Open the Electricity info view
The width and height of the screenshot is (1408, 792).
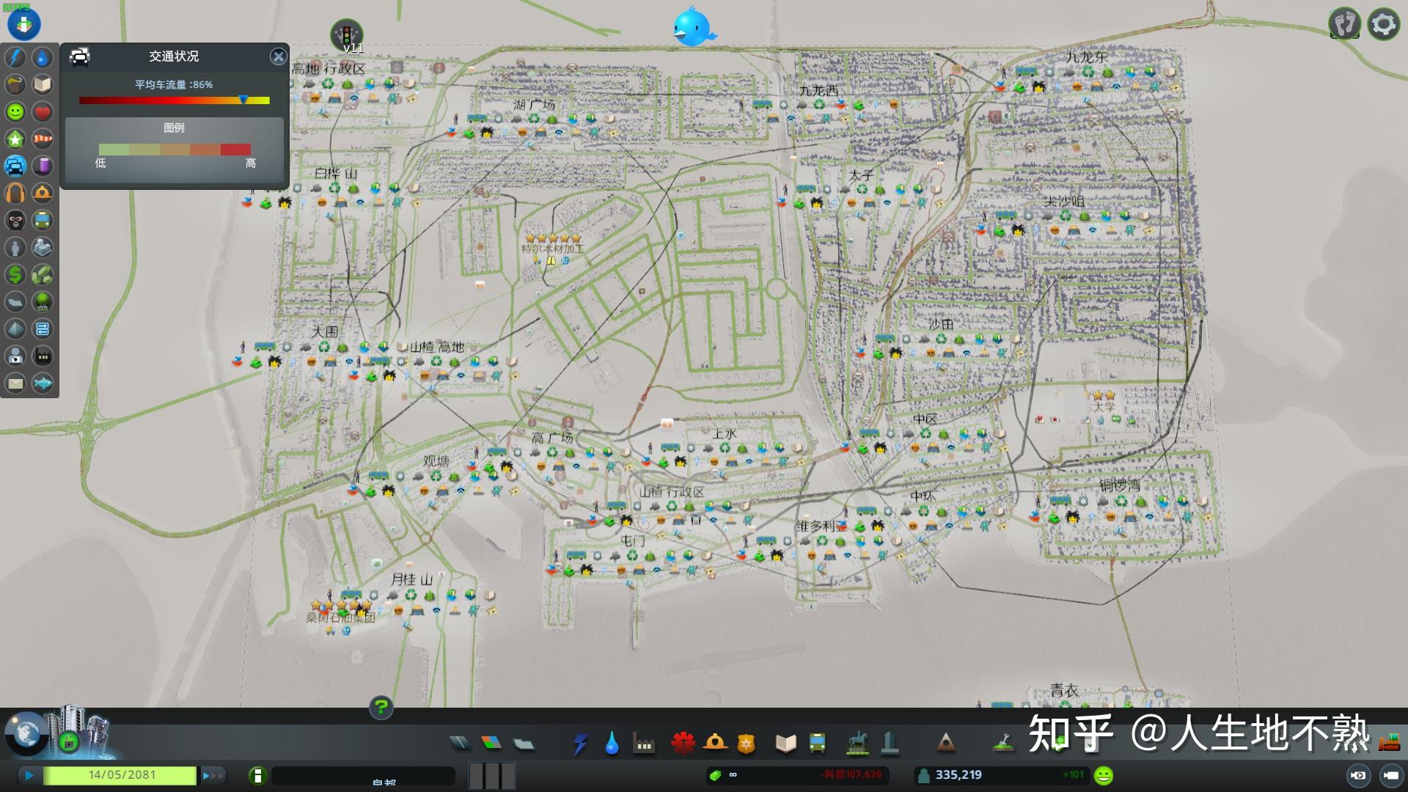(15, 57)
